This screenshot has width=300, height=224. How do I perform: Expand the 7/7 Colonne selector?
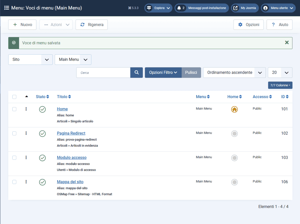[x=280, y=85]
